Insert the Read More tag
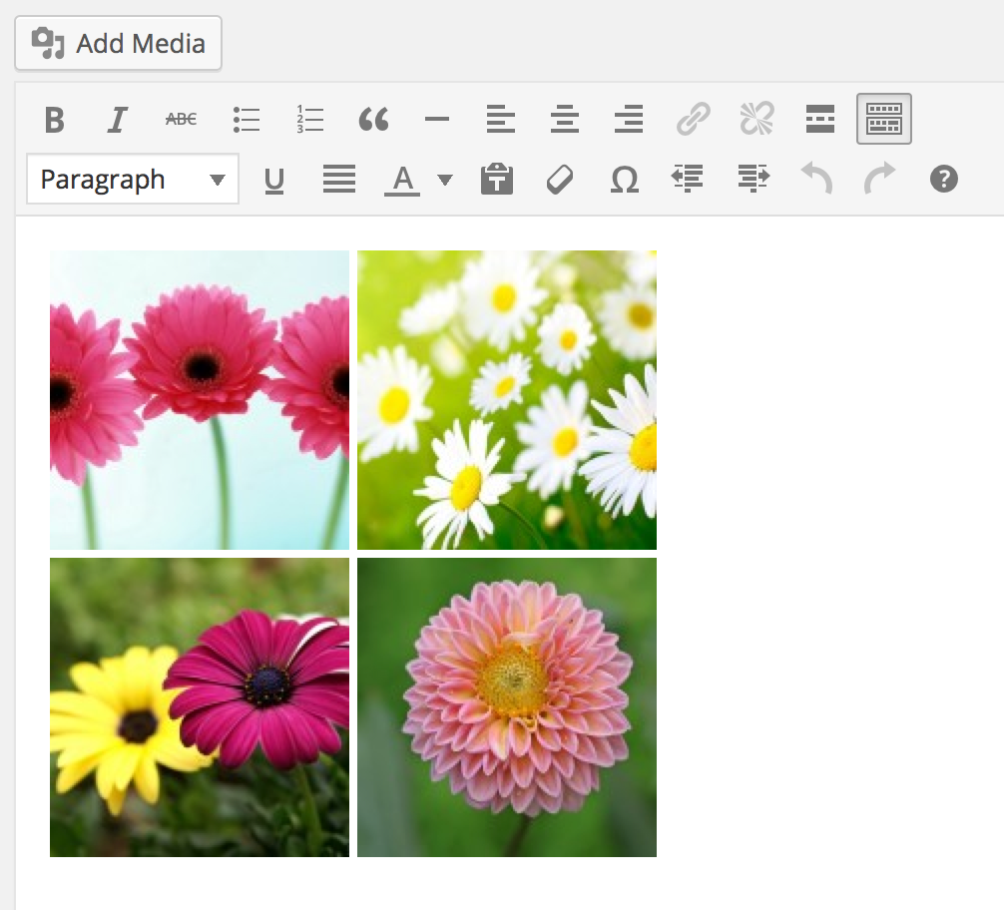 [x=820, y=120]
